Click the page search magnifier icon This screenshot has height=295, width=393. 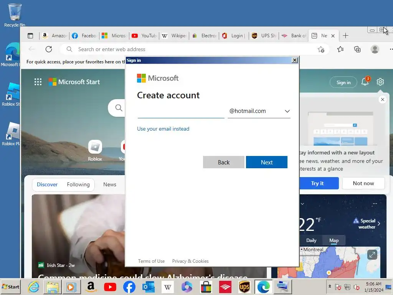[119, 108]
